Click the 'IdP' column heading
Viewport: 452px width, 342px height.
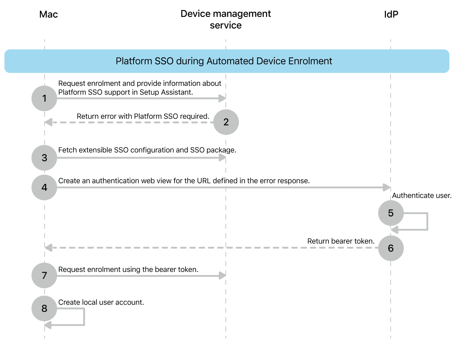point(391,14)
